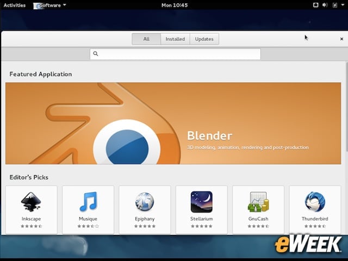
Task: Click the GnuCash label text
Action: point(258,219)
